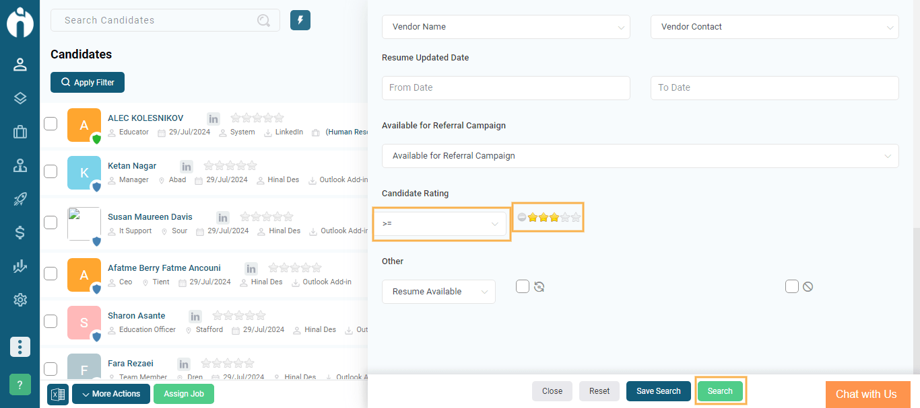Click the lightning bolt quick action icon
This screenshot has height=408, width=920.
(300, 20)
